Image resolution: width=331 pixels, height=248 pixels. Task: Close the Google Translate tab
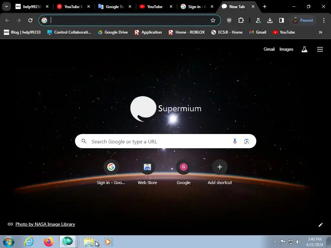(x=130, y=6)
